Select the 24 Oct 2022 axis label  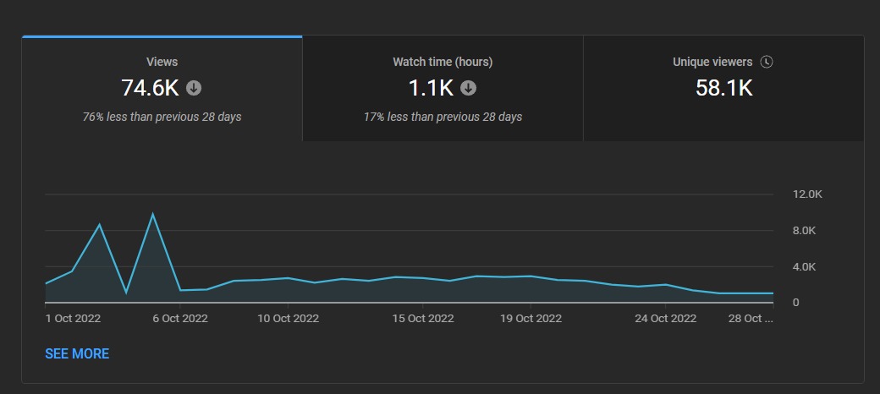tap(665, 319)
